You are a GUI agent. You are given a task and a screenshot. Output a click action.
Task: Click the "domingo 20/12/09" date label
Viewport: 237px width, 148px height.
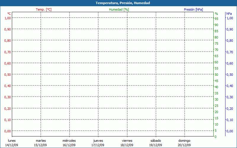(x=184, y=143)
